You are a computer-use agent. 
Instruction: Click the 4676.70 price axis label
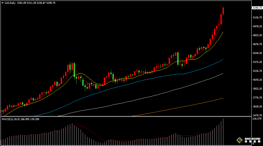(x=257, y=44)
